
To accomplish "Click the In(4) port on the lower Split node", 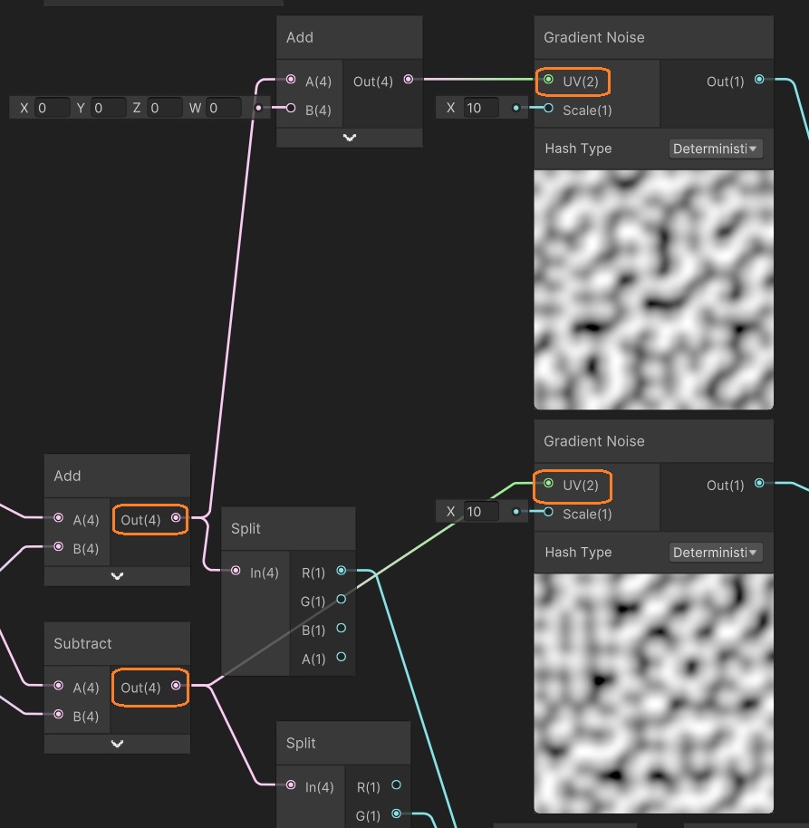I will coord(291,785).
